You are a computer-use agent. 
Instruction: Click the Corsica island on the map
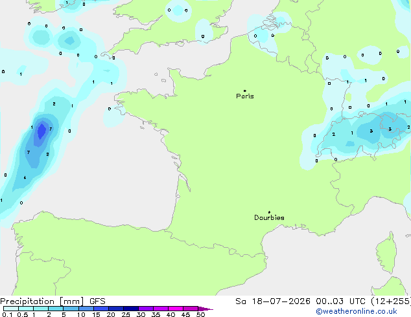386,253
